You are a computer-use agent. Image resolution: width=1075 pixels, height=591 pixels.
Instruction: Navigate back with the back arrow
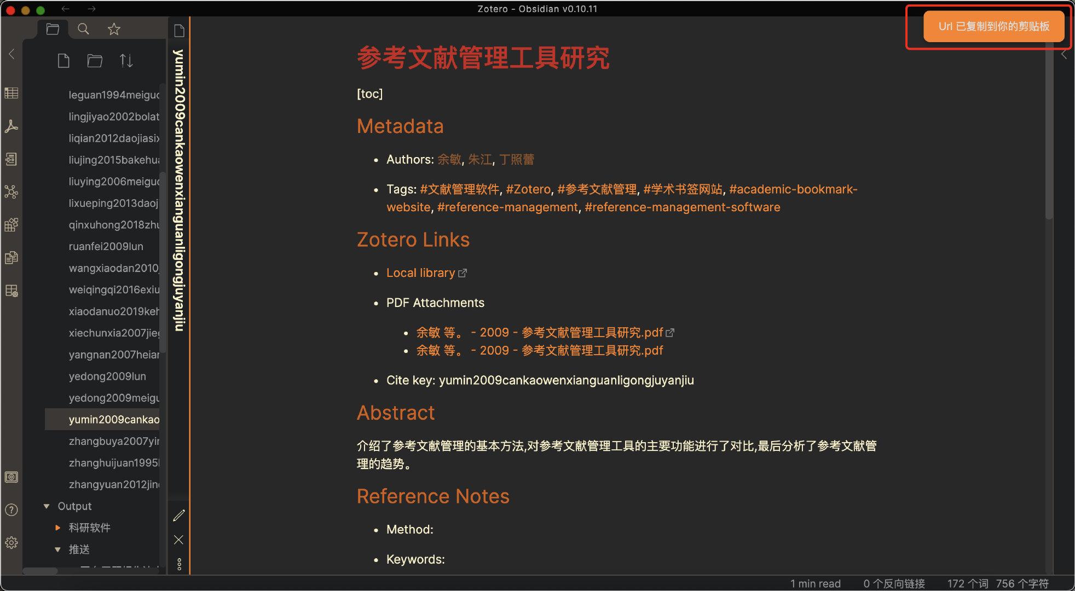coord(65,9)
